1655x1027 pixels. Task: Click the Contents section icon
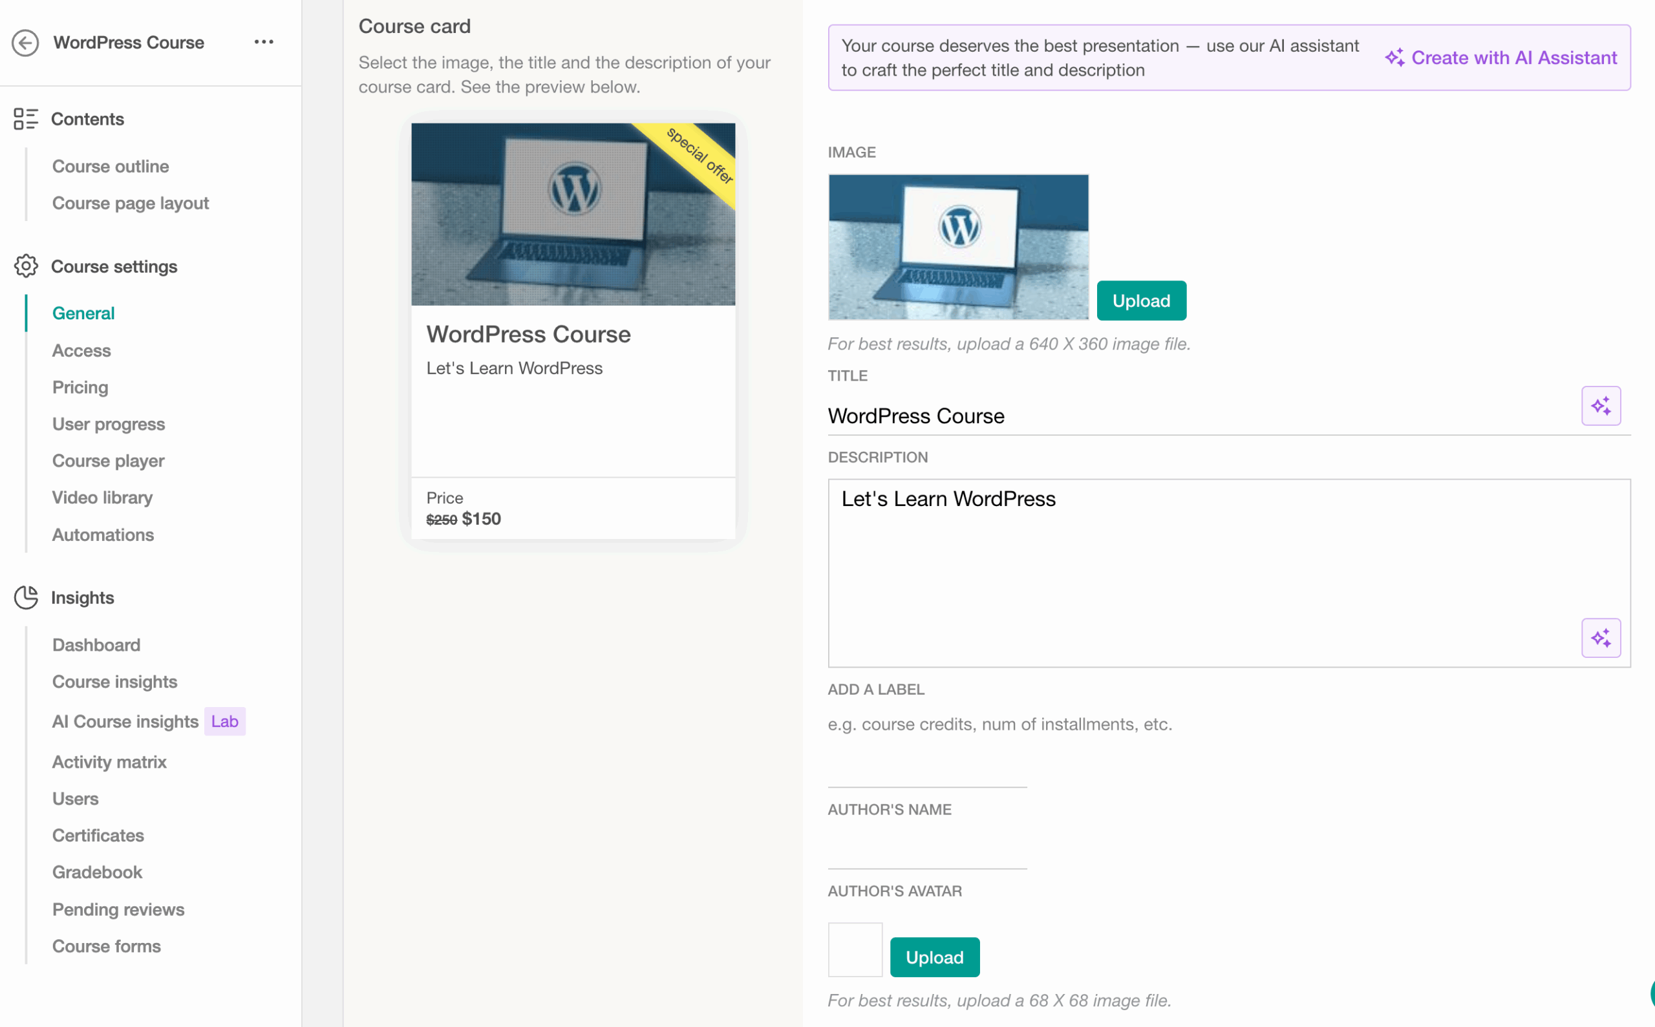coord(26,119)
